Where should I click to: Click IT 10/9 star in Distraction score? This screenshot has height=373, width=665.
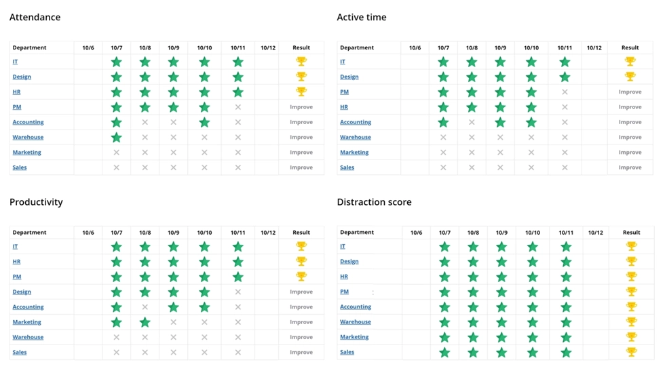[x=501, y=247]
